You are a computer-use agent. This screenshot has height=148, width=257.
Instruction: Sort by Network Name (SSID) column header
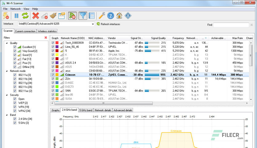(73, 38)
